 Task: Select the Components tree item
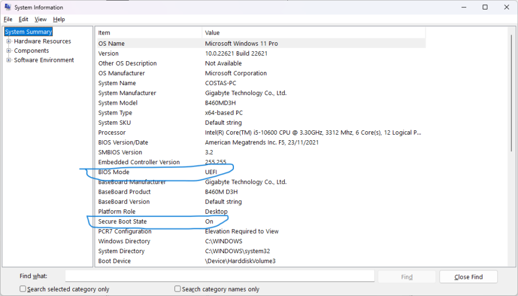tap(31, 51)
